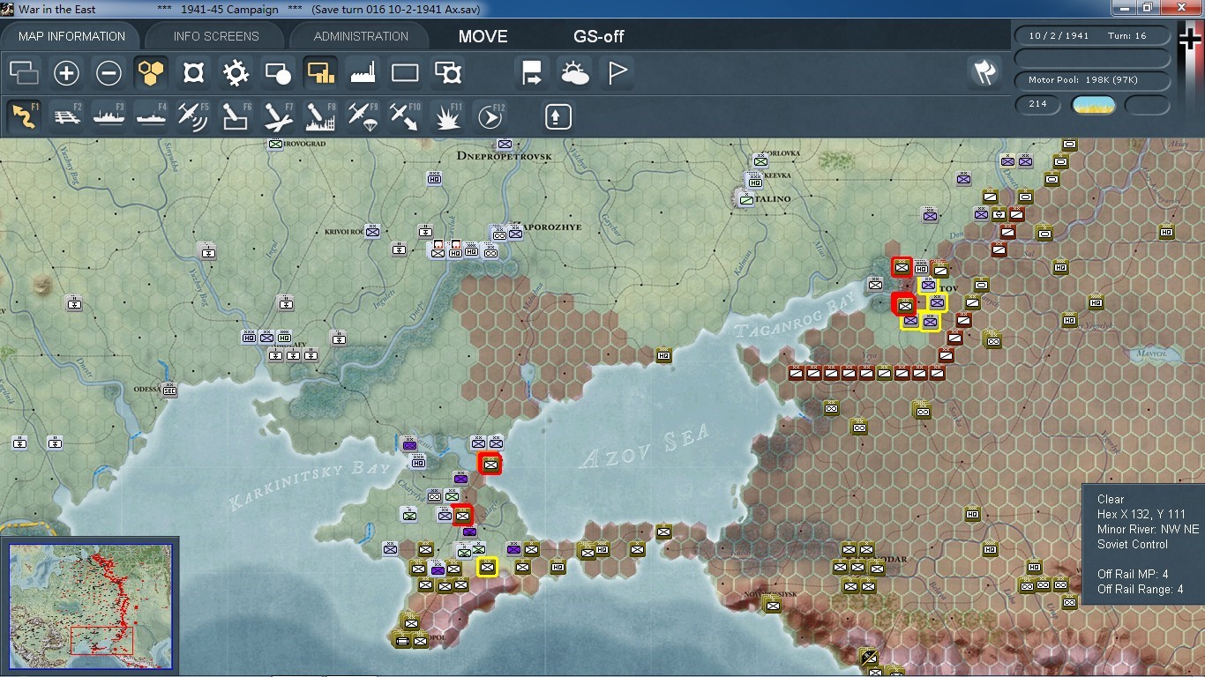Toggle the rectangle-with-fort icon
The image size is (1205, 677).
pyautogui.click(x=447, y=73)
